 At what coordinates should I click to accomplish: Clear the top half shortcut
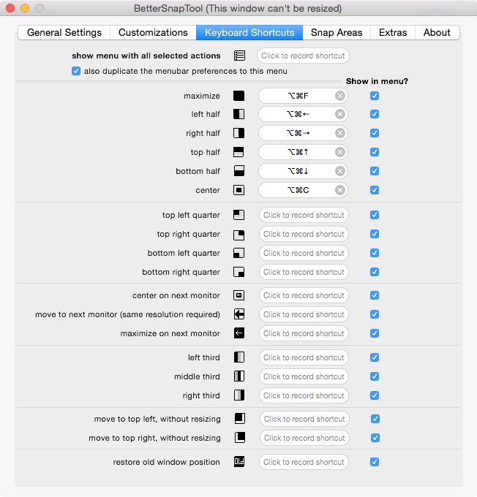(x=340, y=152)
